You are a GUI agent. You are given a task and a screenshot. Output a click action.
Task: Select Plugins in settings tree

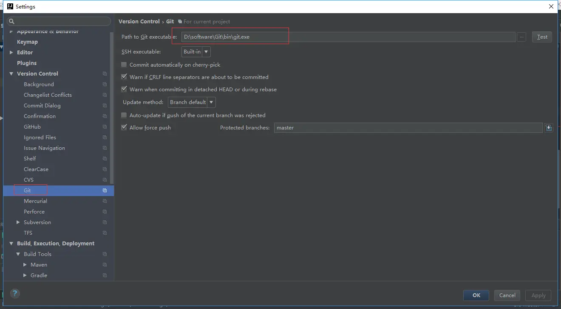pyautogui.click(x=27, y=63)
